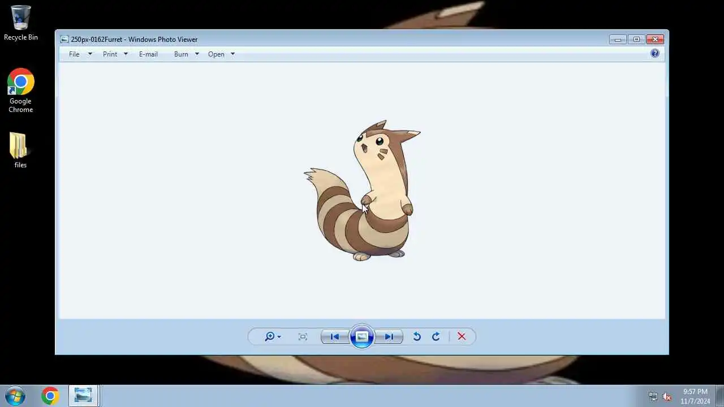Click the Fit to window (actual size) icon
The width and height of the screenshot is (724, 407).
[303, 337]
